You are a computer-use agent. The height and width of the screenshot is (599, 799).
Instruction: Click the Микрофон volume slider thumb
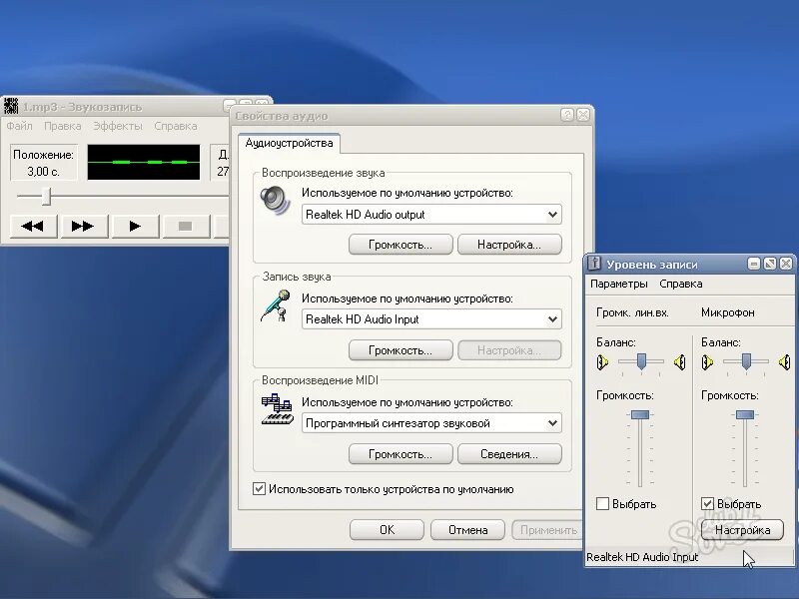coord(745,414)
